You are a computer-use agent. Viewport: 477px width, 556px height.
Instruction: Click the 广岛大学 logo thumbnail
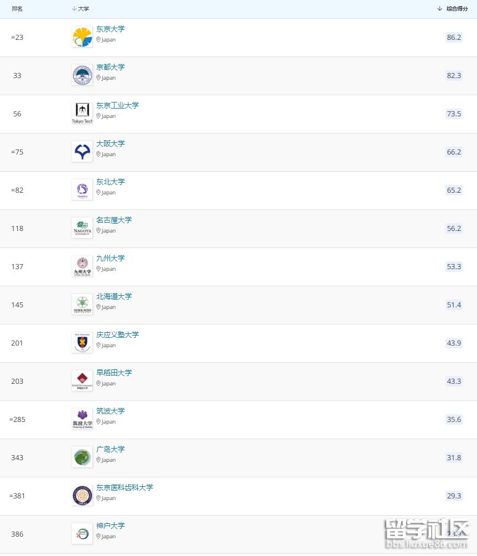[x=82, y=457]
